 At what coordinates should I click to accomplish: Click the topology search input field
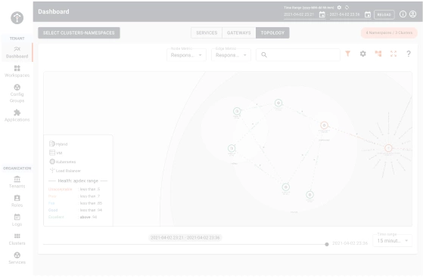tap(298, 55)
